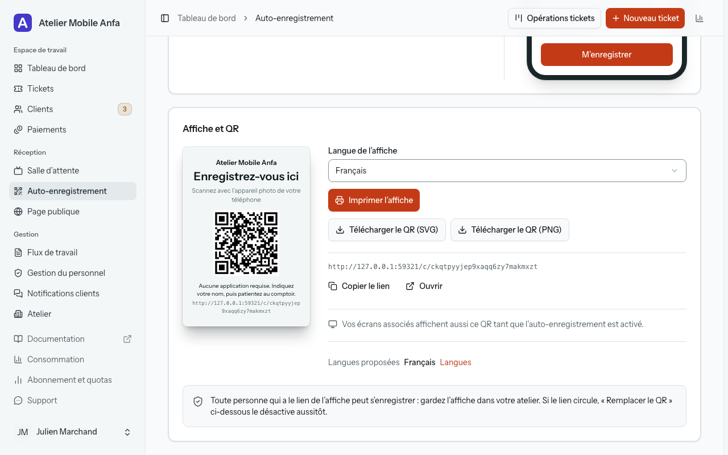Contact Support from the sidebar

click(73, 400)
